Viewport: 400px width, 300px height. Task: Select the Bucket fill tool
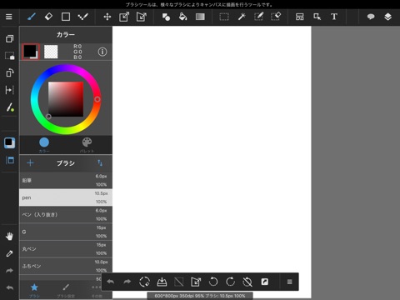pos(182,17)
